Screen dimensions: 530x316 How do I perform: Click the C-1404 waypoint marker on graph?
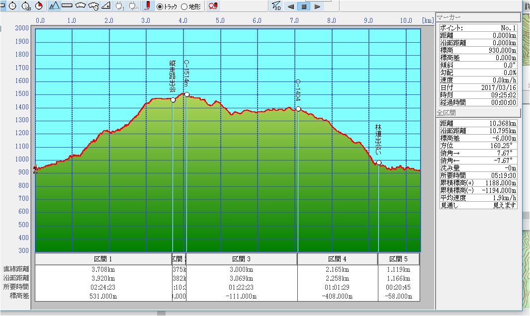pos(298,109)
